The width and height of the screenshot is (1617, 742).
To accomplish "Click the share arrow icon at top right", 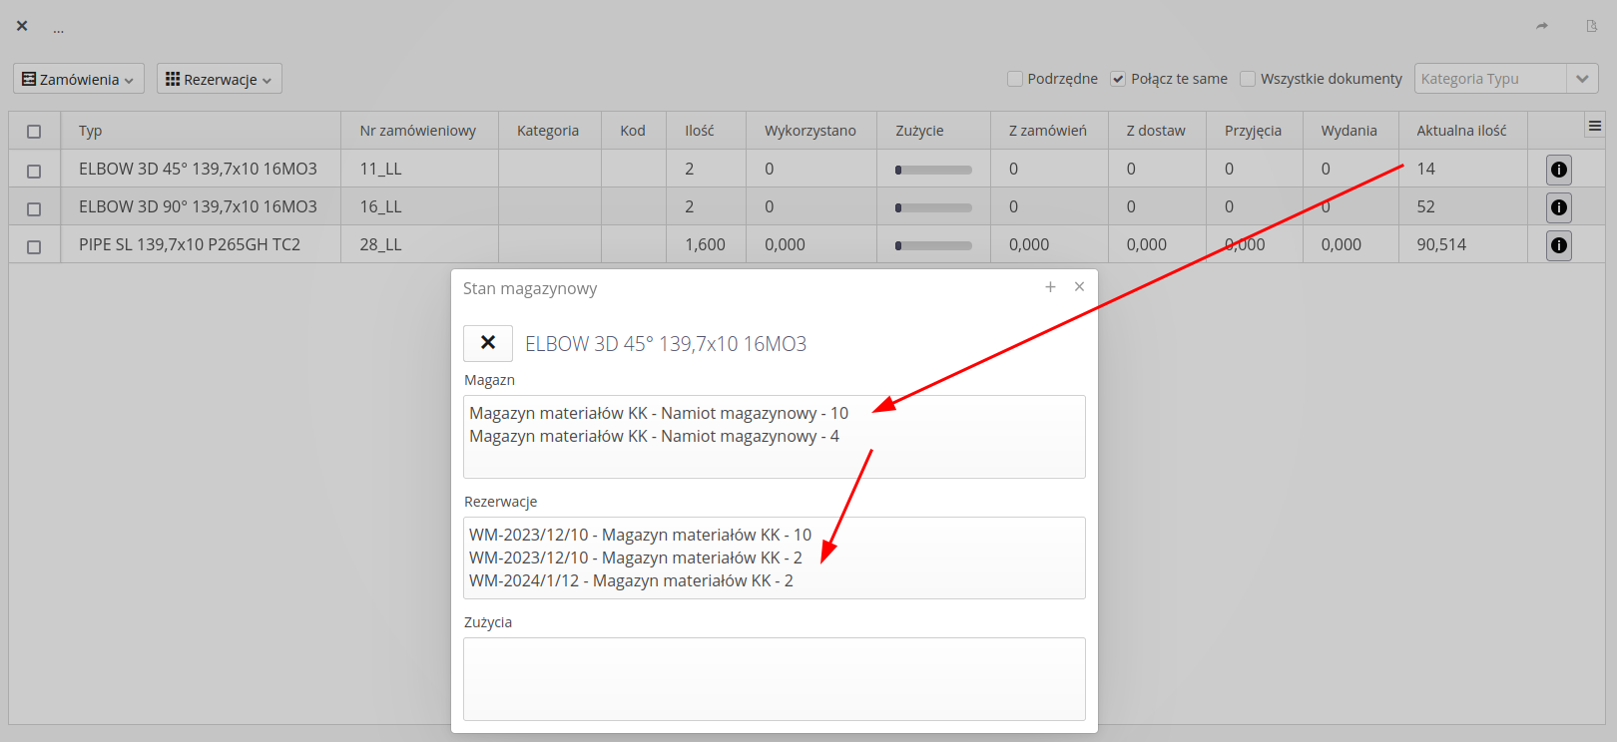I will (1542, 26).
